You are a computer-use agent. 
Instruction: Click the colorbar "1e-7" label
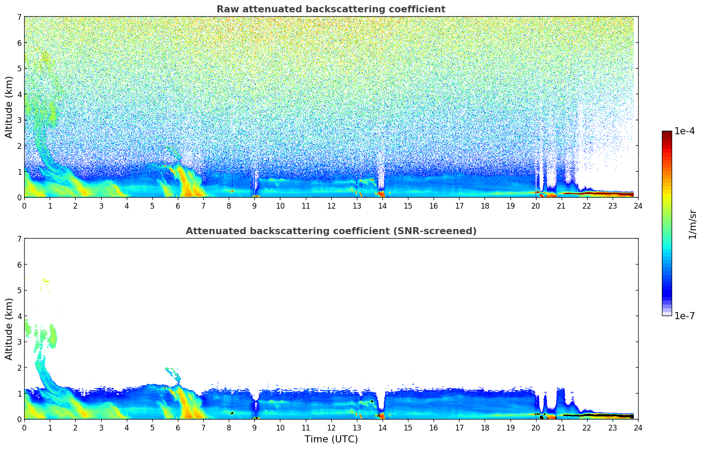(x=684, y=316)
